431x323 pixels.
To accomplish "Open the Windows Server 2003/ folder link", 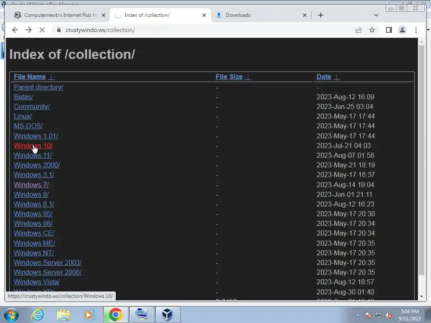I will tap(48, 262).
